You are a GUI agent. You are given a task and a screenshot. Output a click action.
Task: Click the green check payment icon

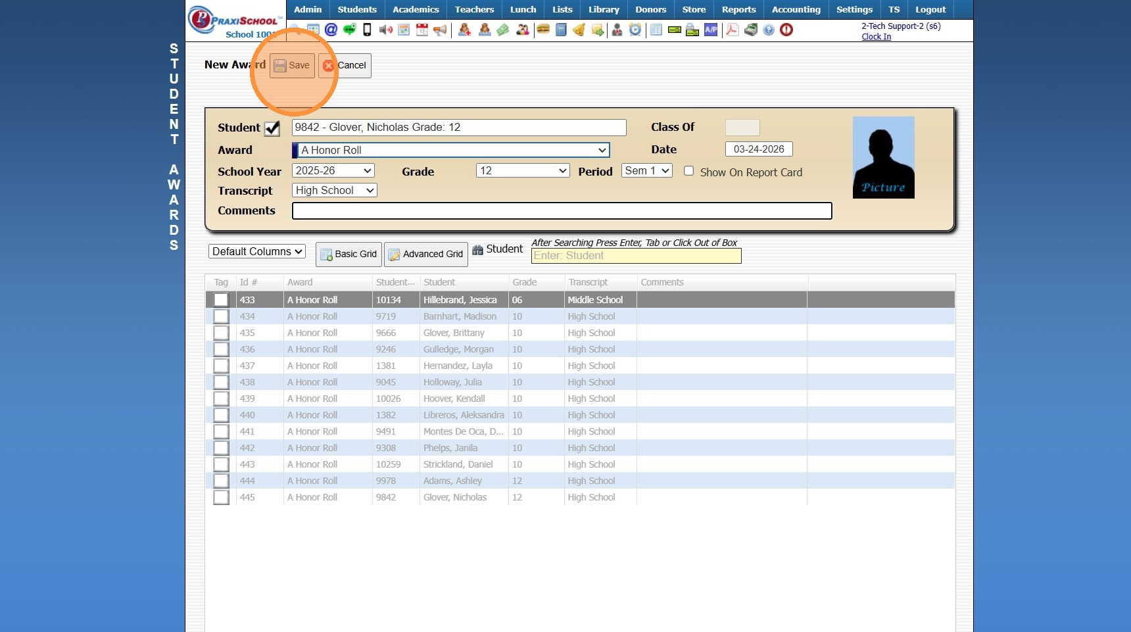(x=675, y=30)
